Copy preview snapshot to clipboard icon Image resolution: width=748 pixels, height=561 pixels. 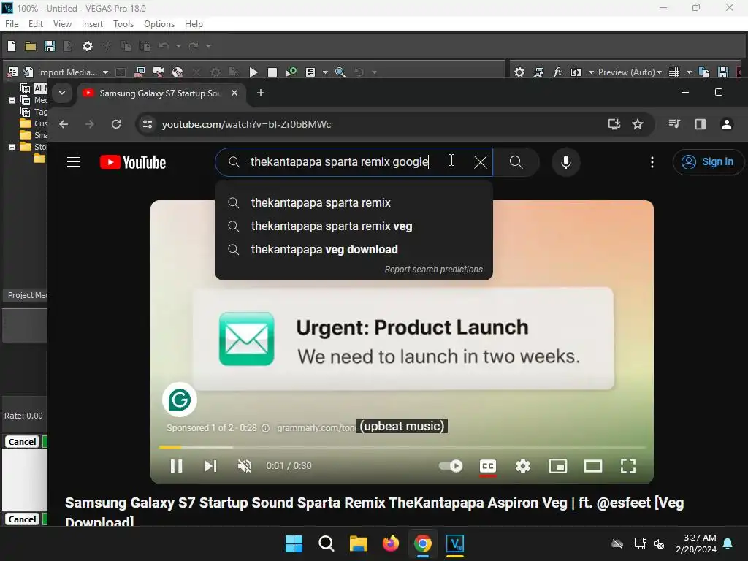(x=703, y=72)
